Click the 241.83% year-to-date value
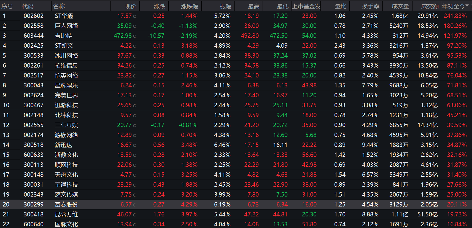 click(x=455, y=16)
